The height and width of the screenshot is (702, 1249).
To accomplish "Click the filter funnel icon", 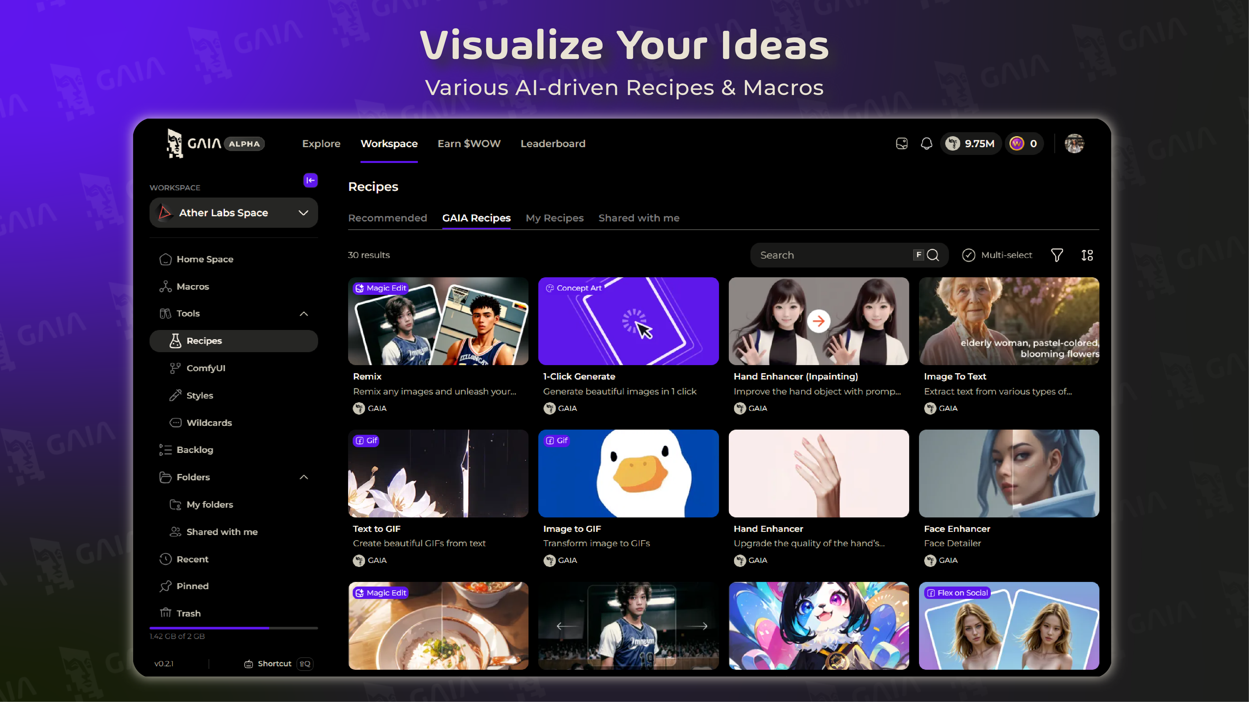I will [x=1056, y=255].
